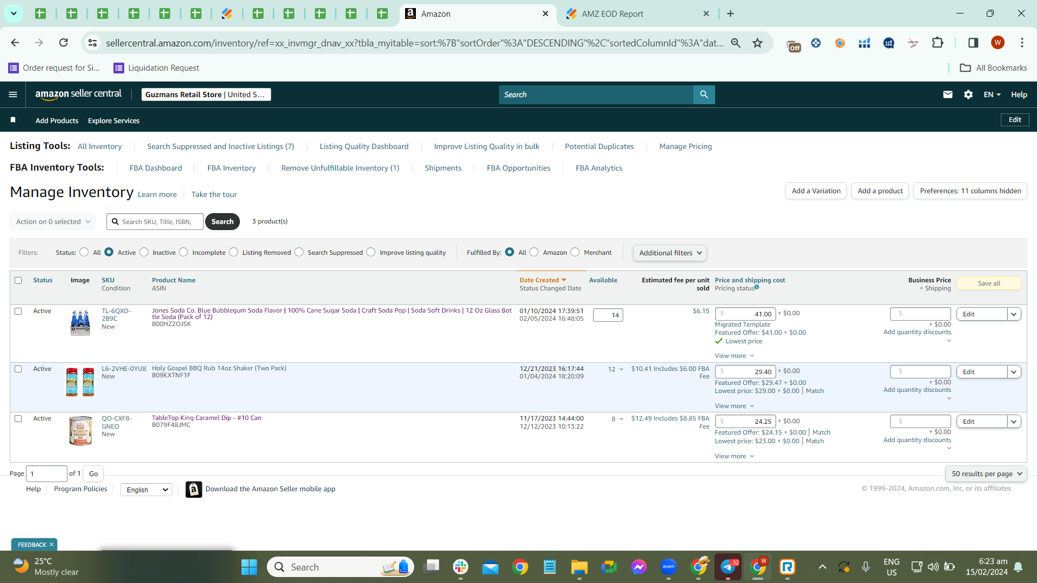Screen dimensions: 1037x583
Task: Click the Search SKU, Title, ISBN field
Action: pyautogui.click(x=155, y=222)
